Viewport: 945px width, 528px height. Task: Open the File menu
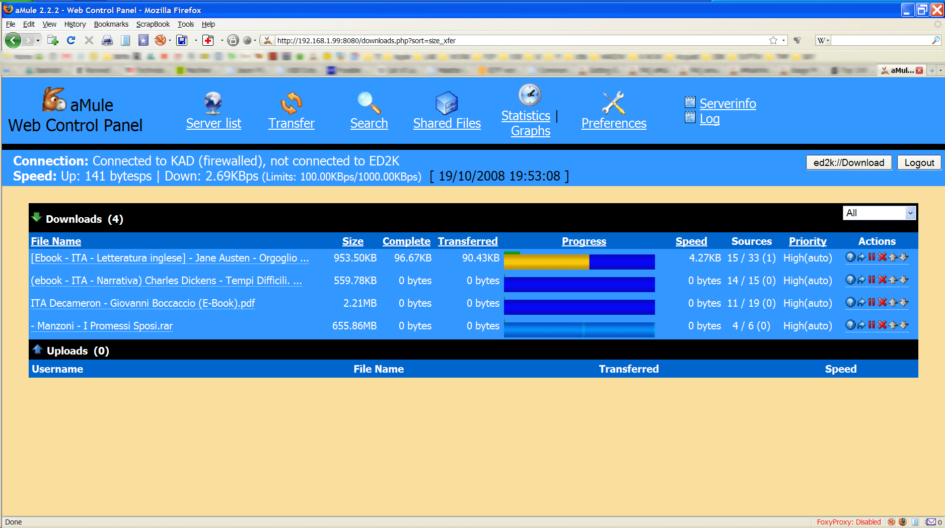click(11, 24)
